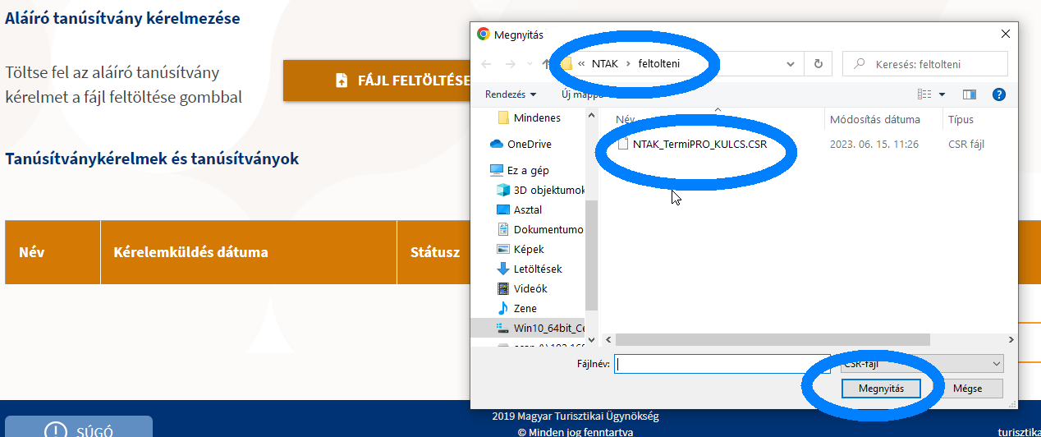The image size is (1041, 437).
Task: Select 3D objektumok folder
Action: point(548,190)
